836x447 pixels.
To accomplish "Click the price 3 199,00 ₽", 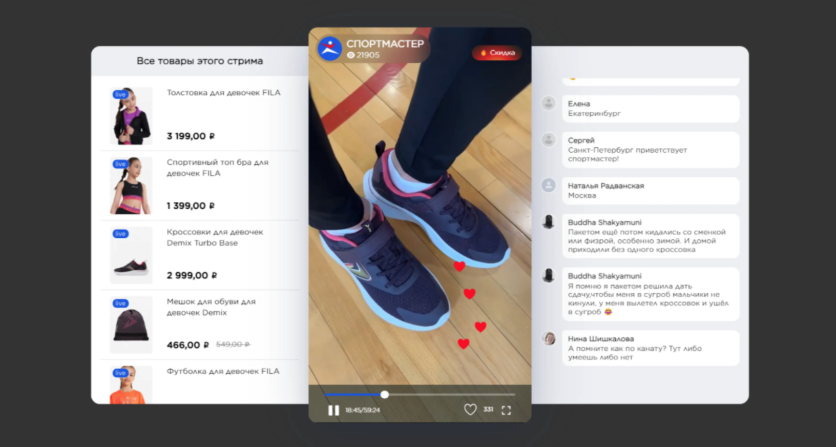I will point(191,136).
